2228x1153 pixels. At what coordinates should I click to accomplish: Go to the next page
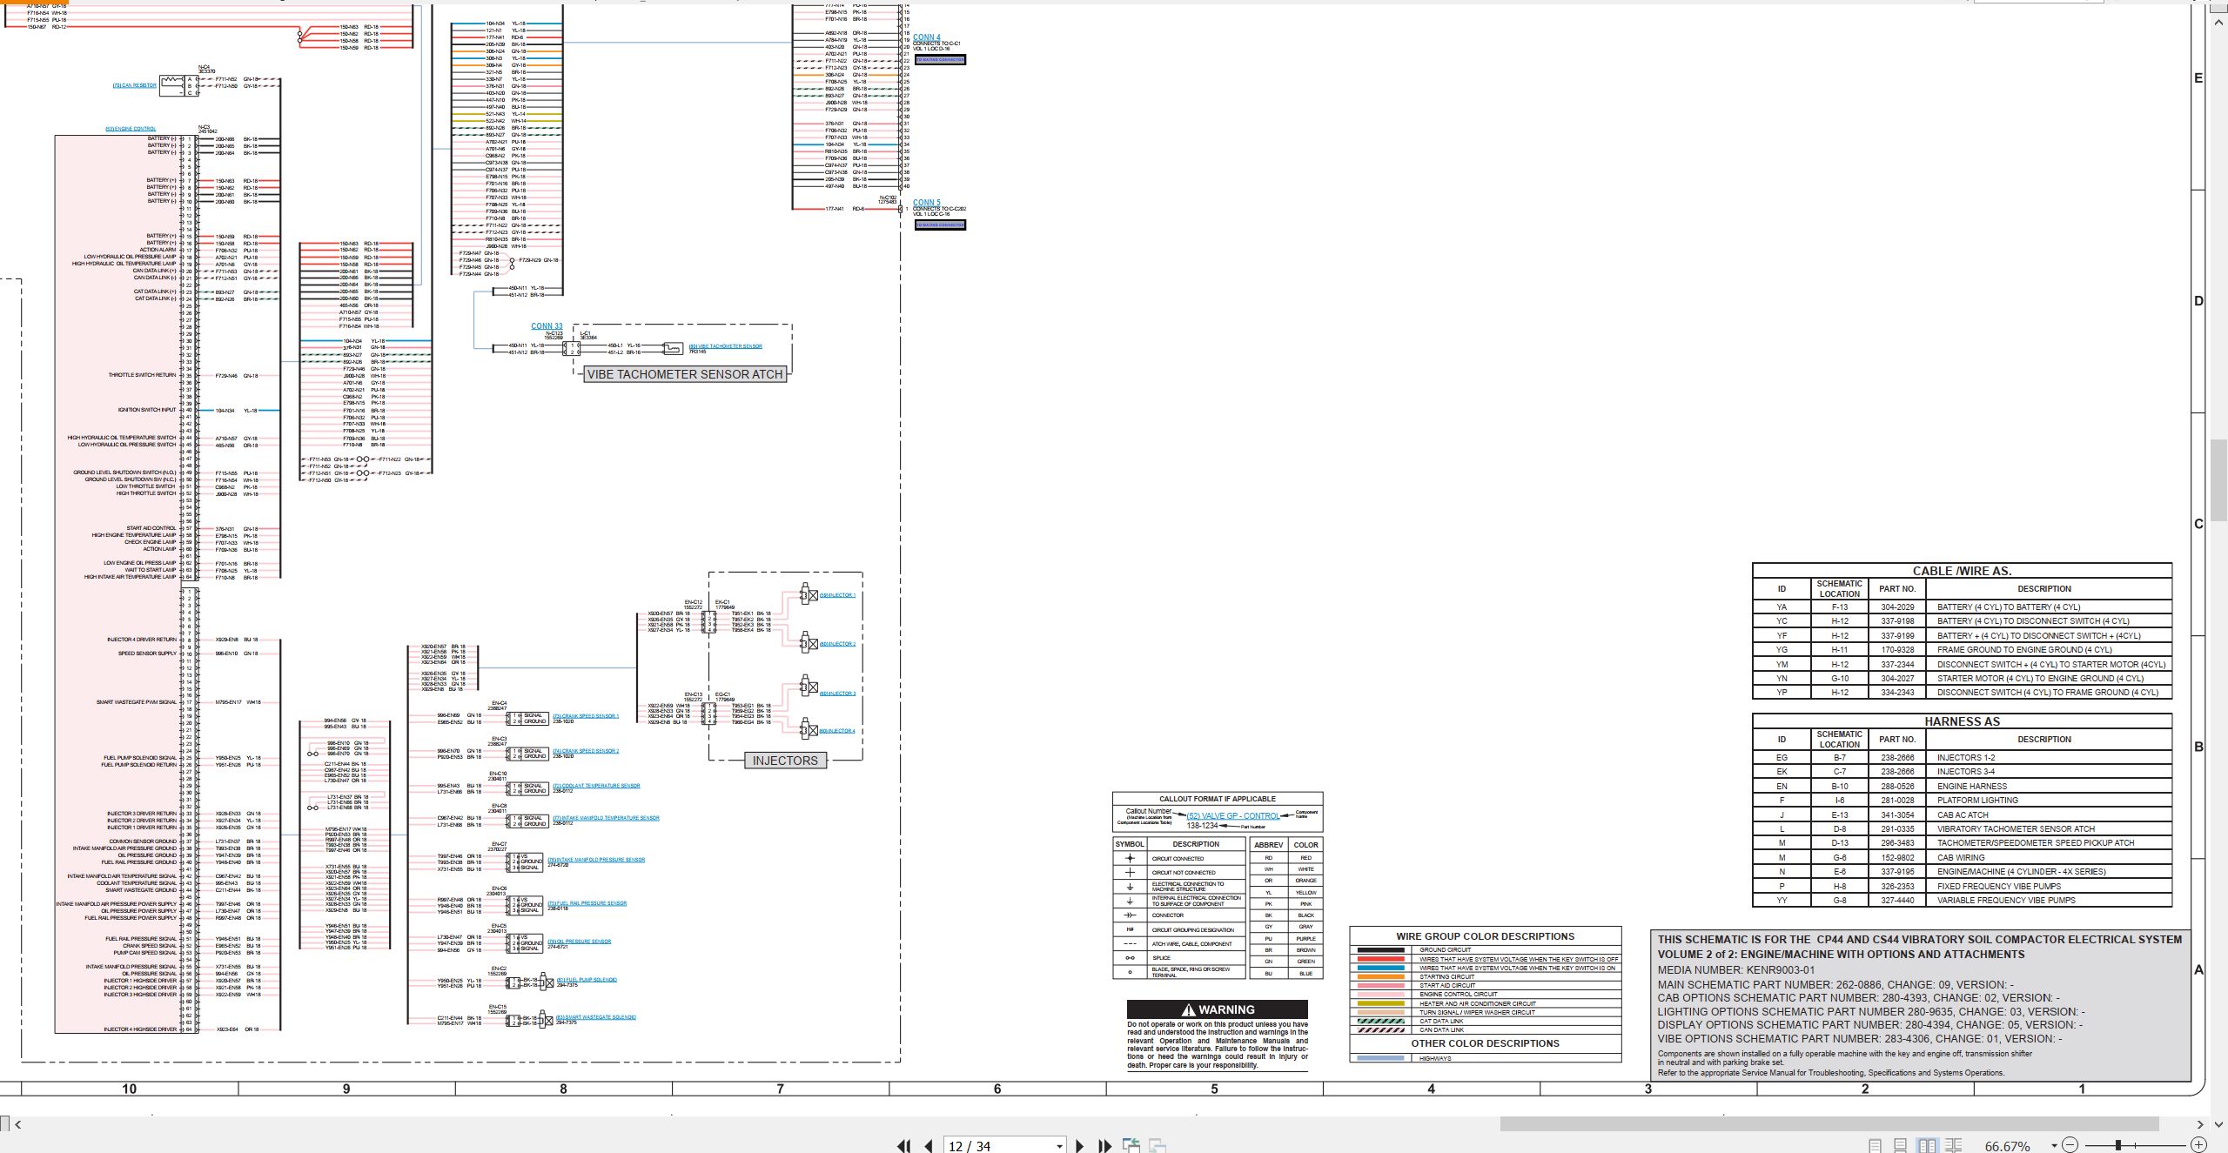coord(1080,1146)
